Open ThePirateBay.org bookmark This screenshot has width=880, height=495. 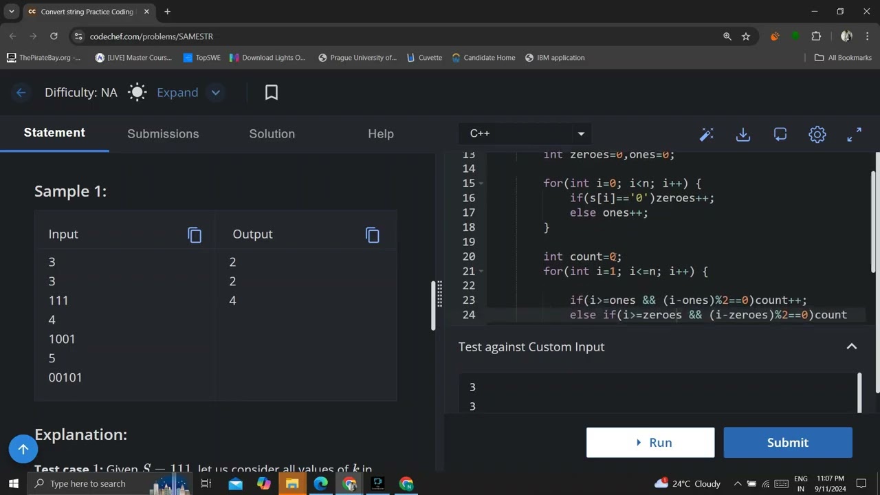click(x=44, y=58)
